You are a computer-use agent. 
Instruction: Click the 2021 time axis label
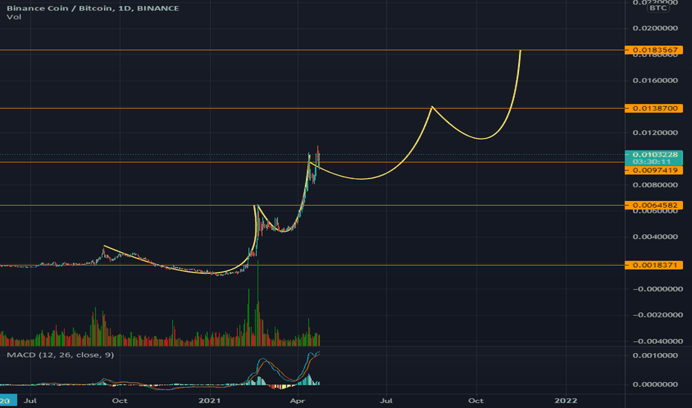click(209, 401)
